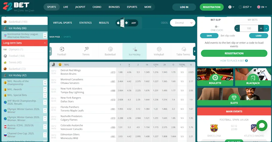Select the Ice Hockey sport icon

click(134, 49)
